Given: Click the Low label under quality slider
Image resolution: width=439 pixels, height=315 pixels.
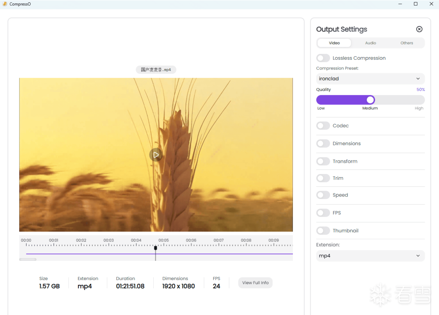Looking at the screenshot, I should (x=321, y=108).
